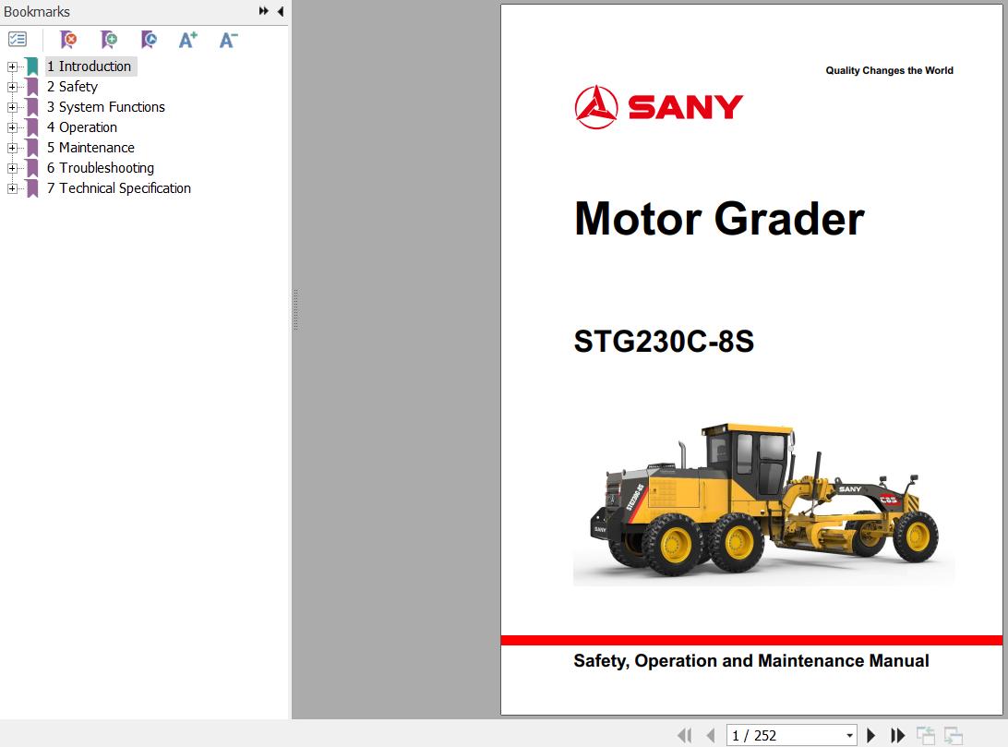Go to the previous page

click(711, 735)
